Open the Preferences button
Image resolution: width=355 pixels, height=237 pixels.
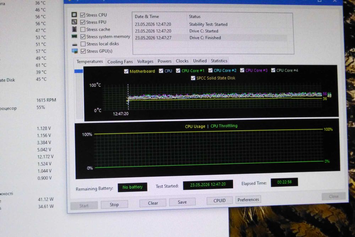tap(248, 200)
